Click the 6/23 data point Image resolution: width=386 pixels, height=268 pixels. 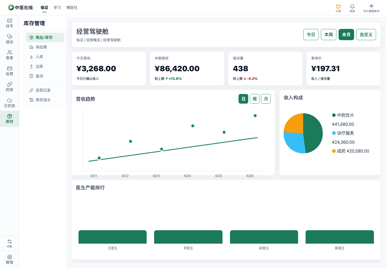162,149
